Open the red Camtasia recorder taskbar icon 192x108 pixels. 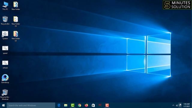point(107,105)
